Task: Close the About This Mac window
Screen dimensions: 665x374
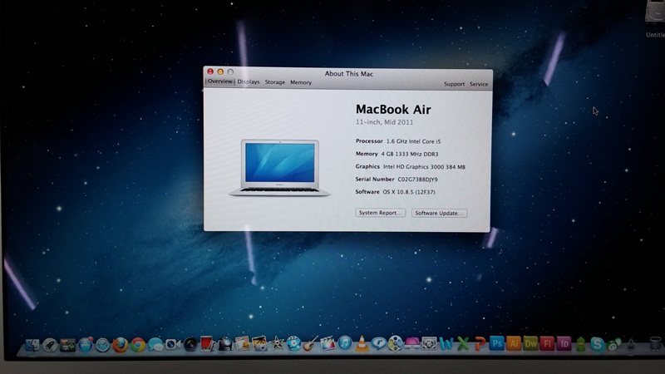Action: tap(210, 71)
